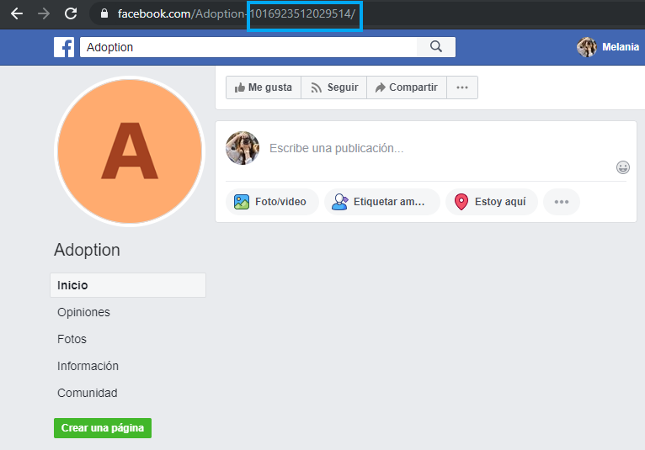The height and width of the screenshot is (450, 645).
Task: Focus the Facebook search field with Adoption
Action: click(248, 47)
